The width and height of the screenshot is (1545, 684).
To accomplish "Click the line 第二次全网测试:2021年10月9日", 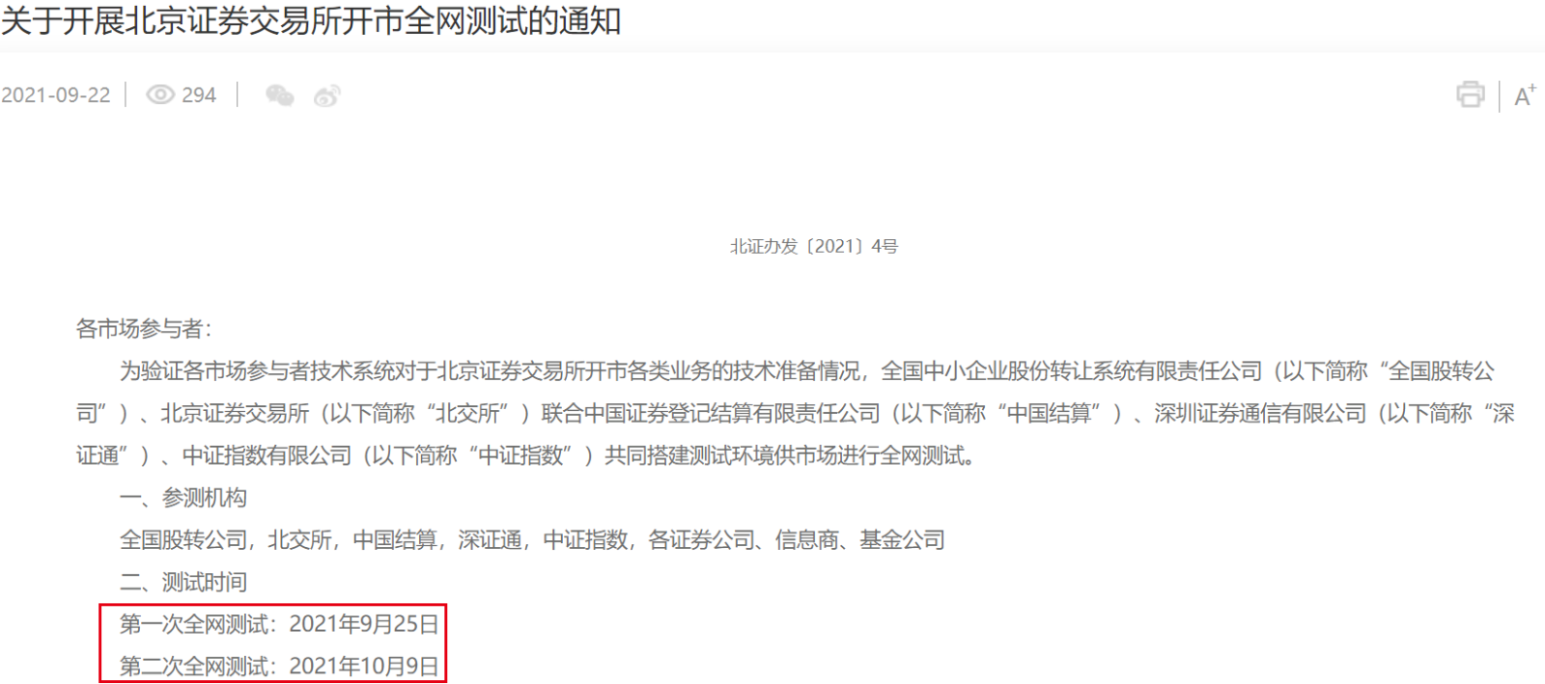I will (279, 667).
